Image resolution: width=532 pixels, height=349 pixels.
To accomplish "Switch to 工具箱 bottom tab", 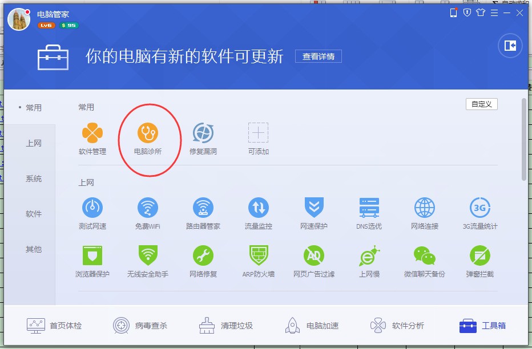I will pos(482,326).
